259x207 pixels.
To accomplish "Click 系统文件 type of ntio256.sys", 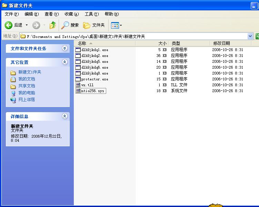I will tap(179, 91).
